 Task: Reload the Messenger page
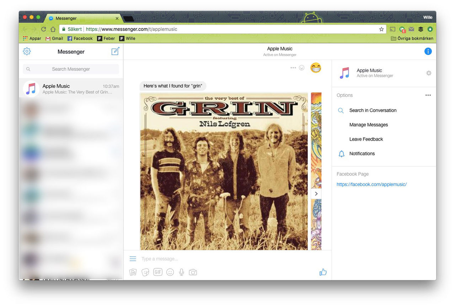pyautogui.click(x=43, y=29)
